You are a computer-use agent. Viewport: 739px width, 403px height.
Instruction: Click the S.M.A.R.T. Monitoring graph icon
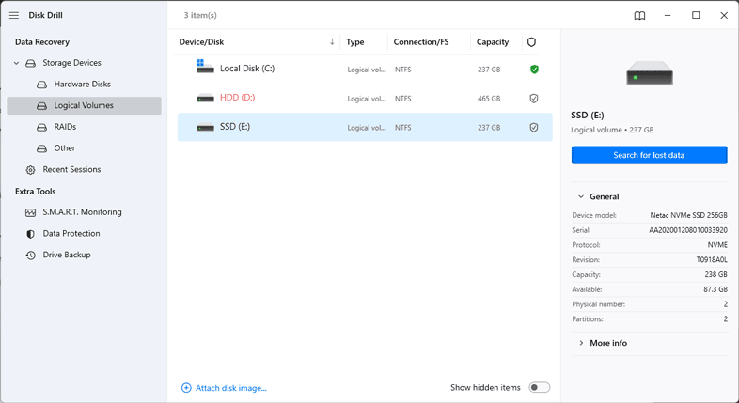[31, 212]
